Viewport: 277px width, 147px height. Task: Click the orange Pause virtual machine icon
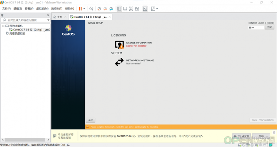(x=80, y=9)
